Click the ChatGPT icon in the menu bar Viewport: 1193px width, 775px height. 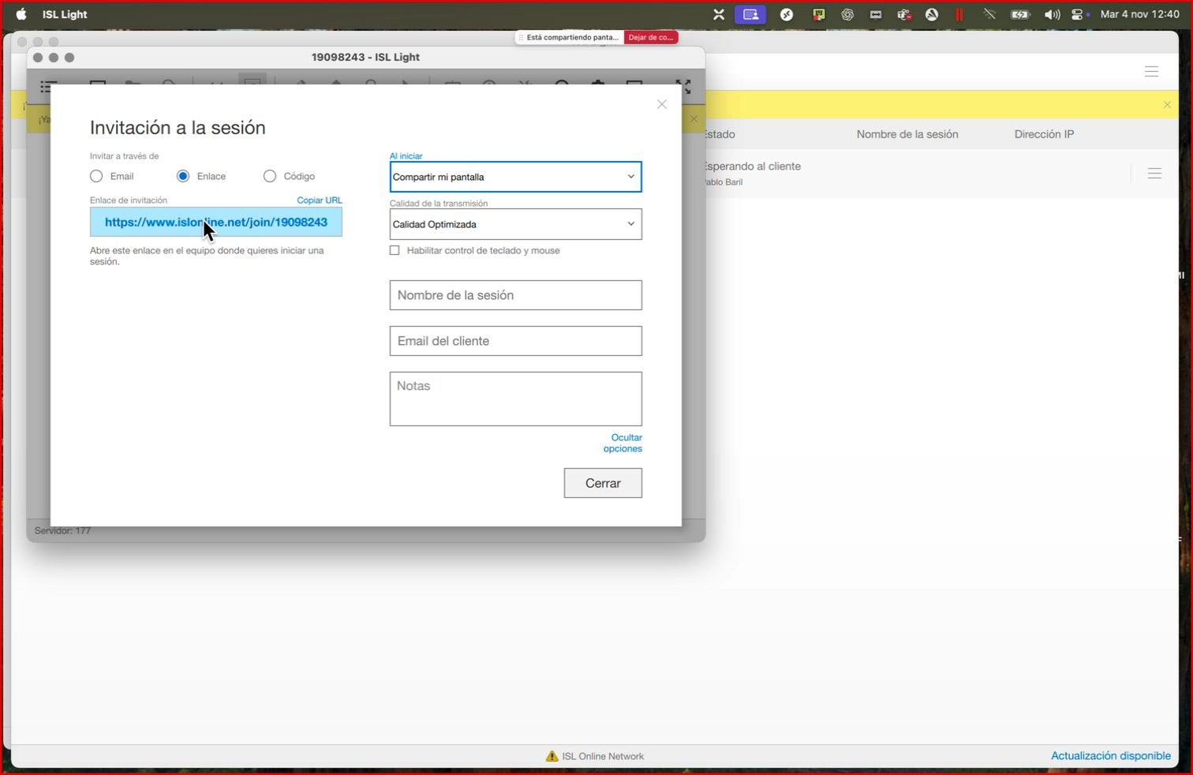click(847, 14)
